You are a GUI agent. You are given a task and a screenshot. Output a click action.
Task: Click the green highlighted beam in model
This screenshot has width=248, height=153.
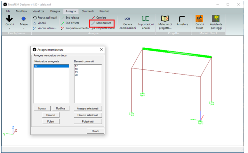coord(177,53)
